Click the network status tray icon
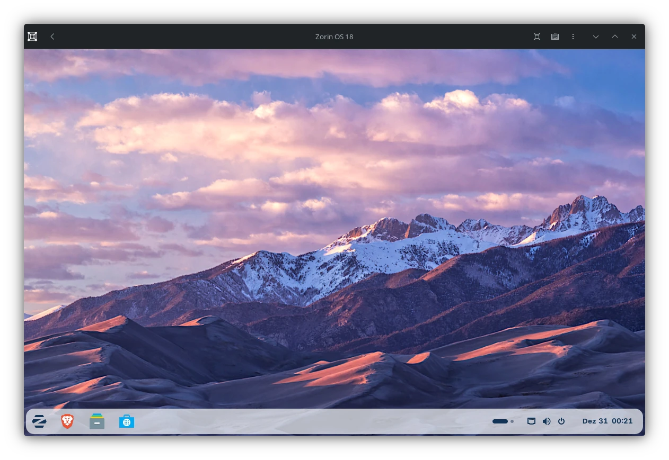 click(x=531, y=421)
